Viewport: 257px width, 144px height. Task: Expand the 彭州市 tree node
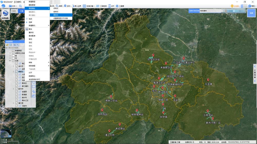[13, 89]
